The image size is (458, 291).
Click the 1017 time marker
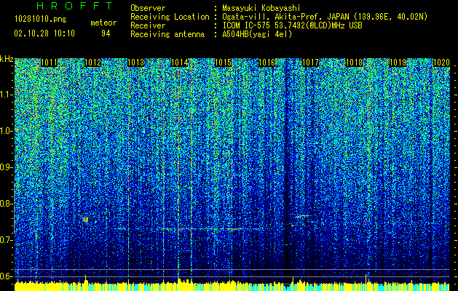(310, 63)
